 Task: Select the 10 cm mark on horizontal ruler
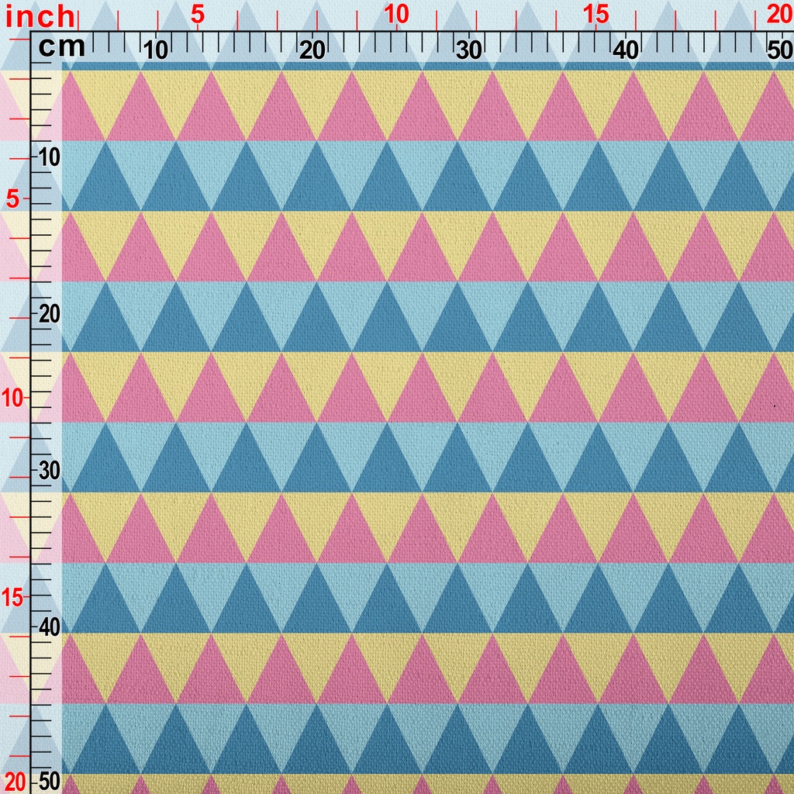tap(156, 50)
